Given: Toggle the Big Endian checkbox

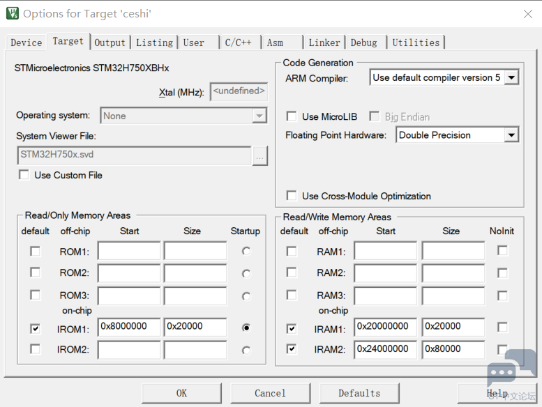Looking at the screenshot, I should (x=375, y=116).
